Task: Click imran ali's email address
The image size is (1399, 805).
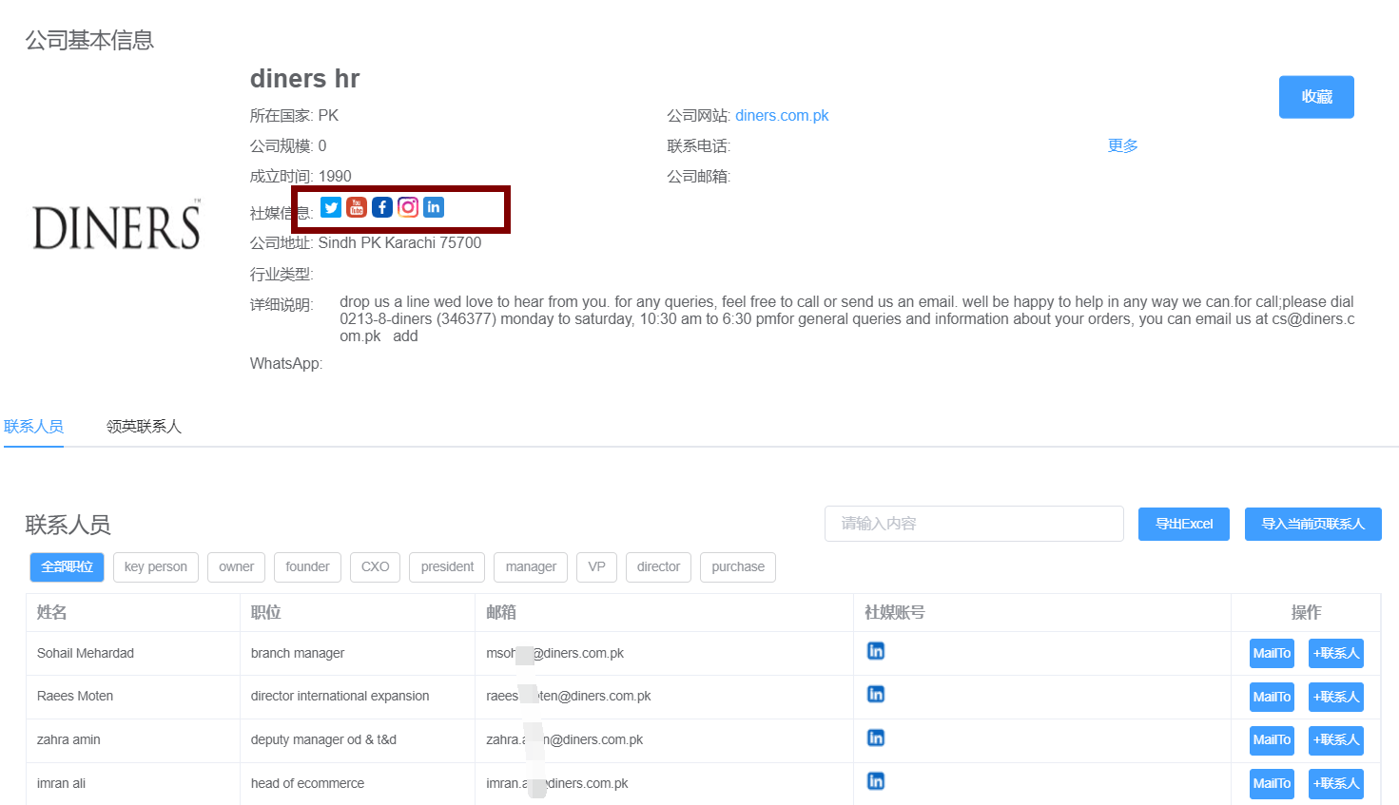Action: (x=557, y=783)
